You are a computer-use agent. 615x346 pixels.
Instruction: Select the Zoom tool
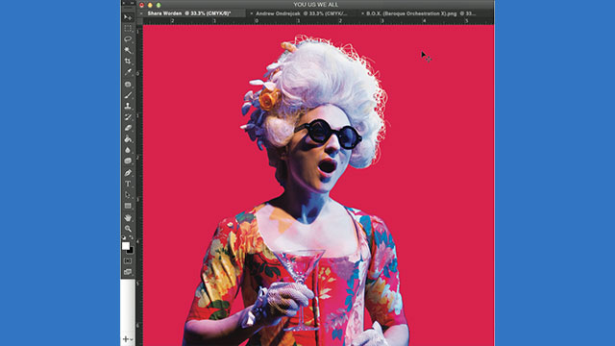tap(128, 229)
